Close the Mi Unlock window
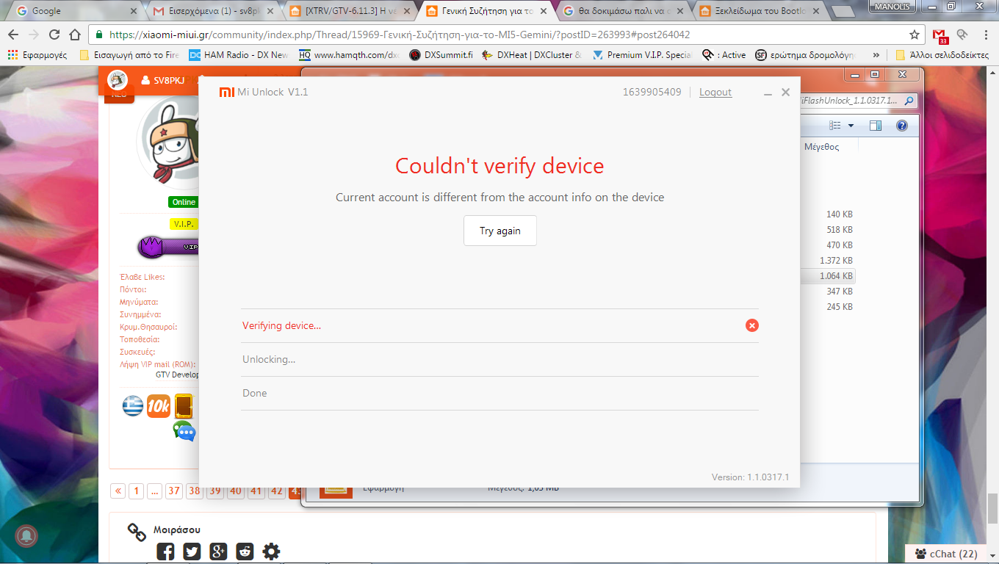This screenshot has width=999, height=564. coord(786,92)
